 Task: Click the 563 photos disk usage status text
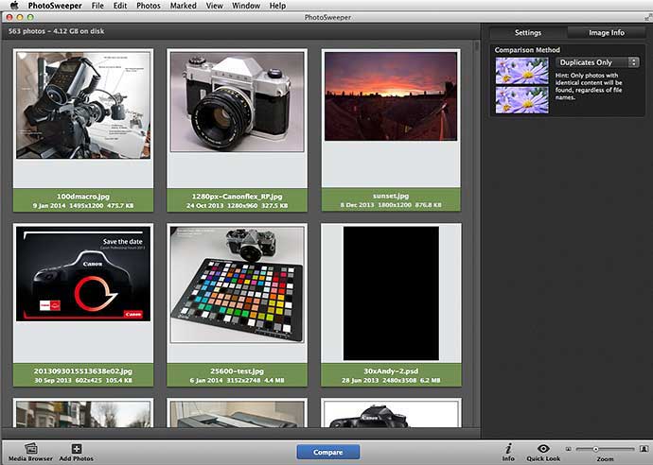coord(56,31)
